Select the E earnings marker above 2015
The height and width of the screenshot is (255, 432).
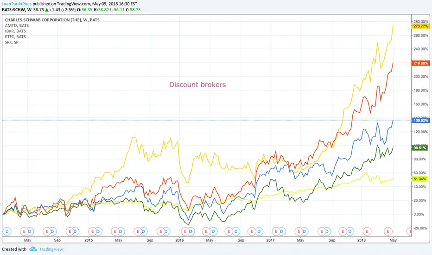click(x=92, y=231)
